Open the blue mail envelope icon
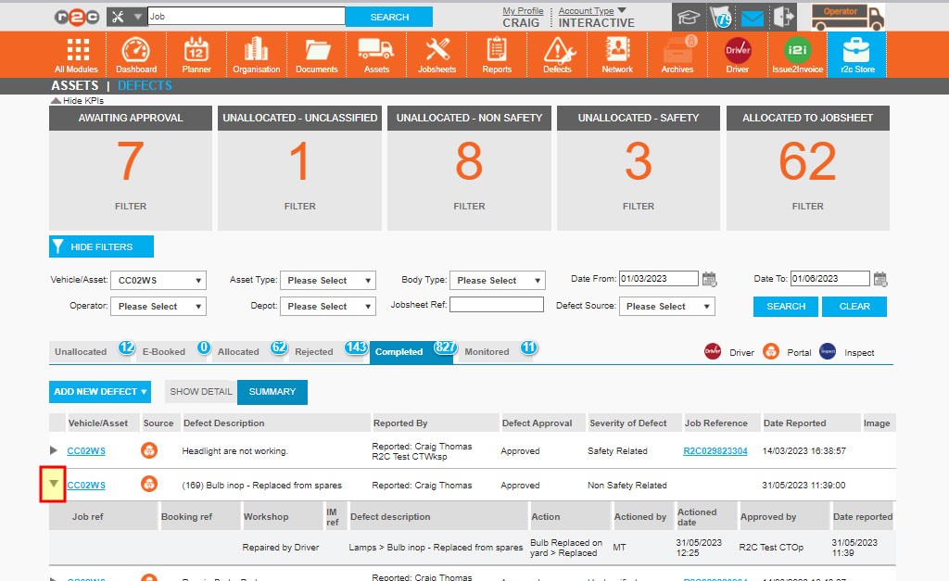The height and width of the screenshot is (581, 949). (752, 16)
